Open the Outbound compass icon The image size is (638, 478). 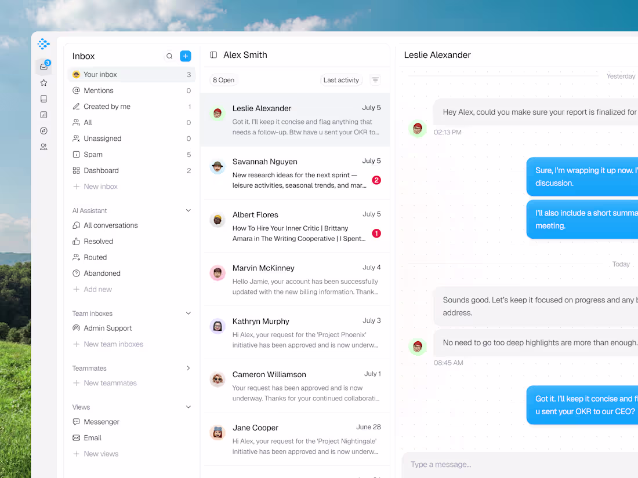pos(43,130)
